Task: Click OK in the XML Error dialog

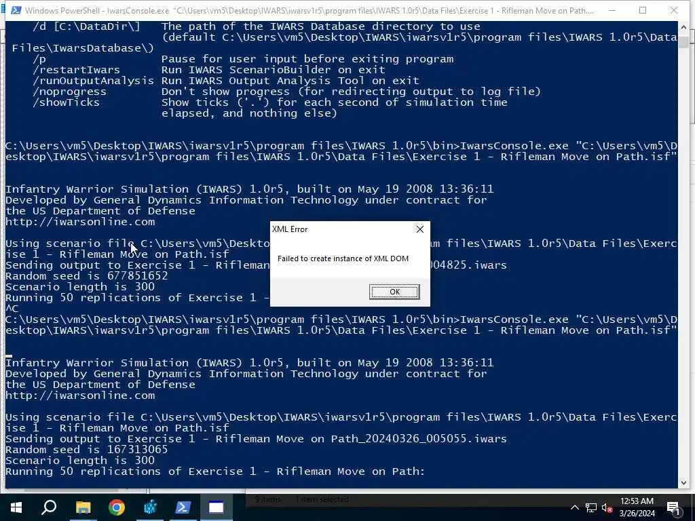Action: click(394, 292)
